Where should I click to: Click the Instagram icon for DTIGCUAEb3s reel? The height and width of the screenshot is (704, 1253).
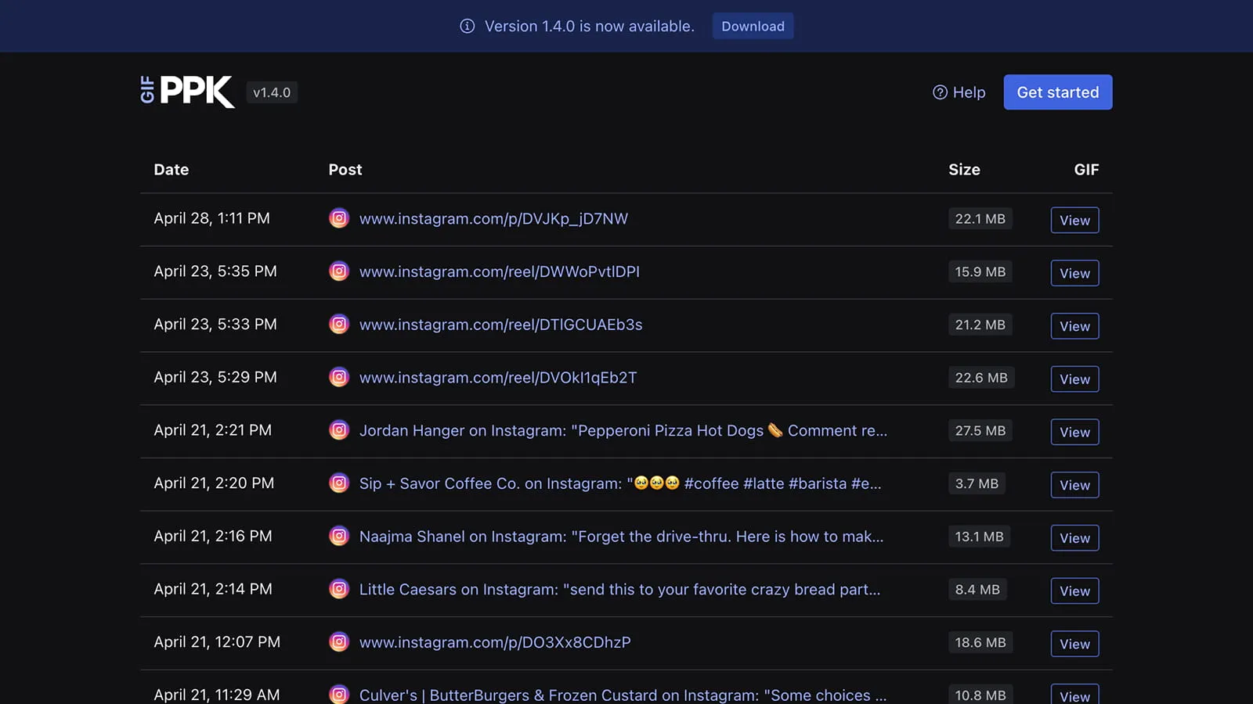tap(339, 324)
